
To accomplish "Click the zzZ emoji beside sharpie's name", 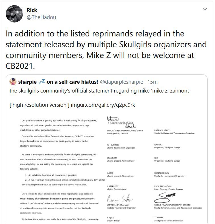I will point(42,82).
